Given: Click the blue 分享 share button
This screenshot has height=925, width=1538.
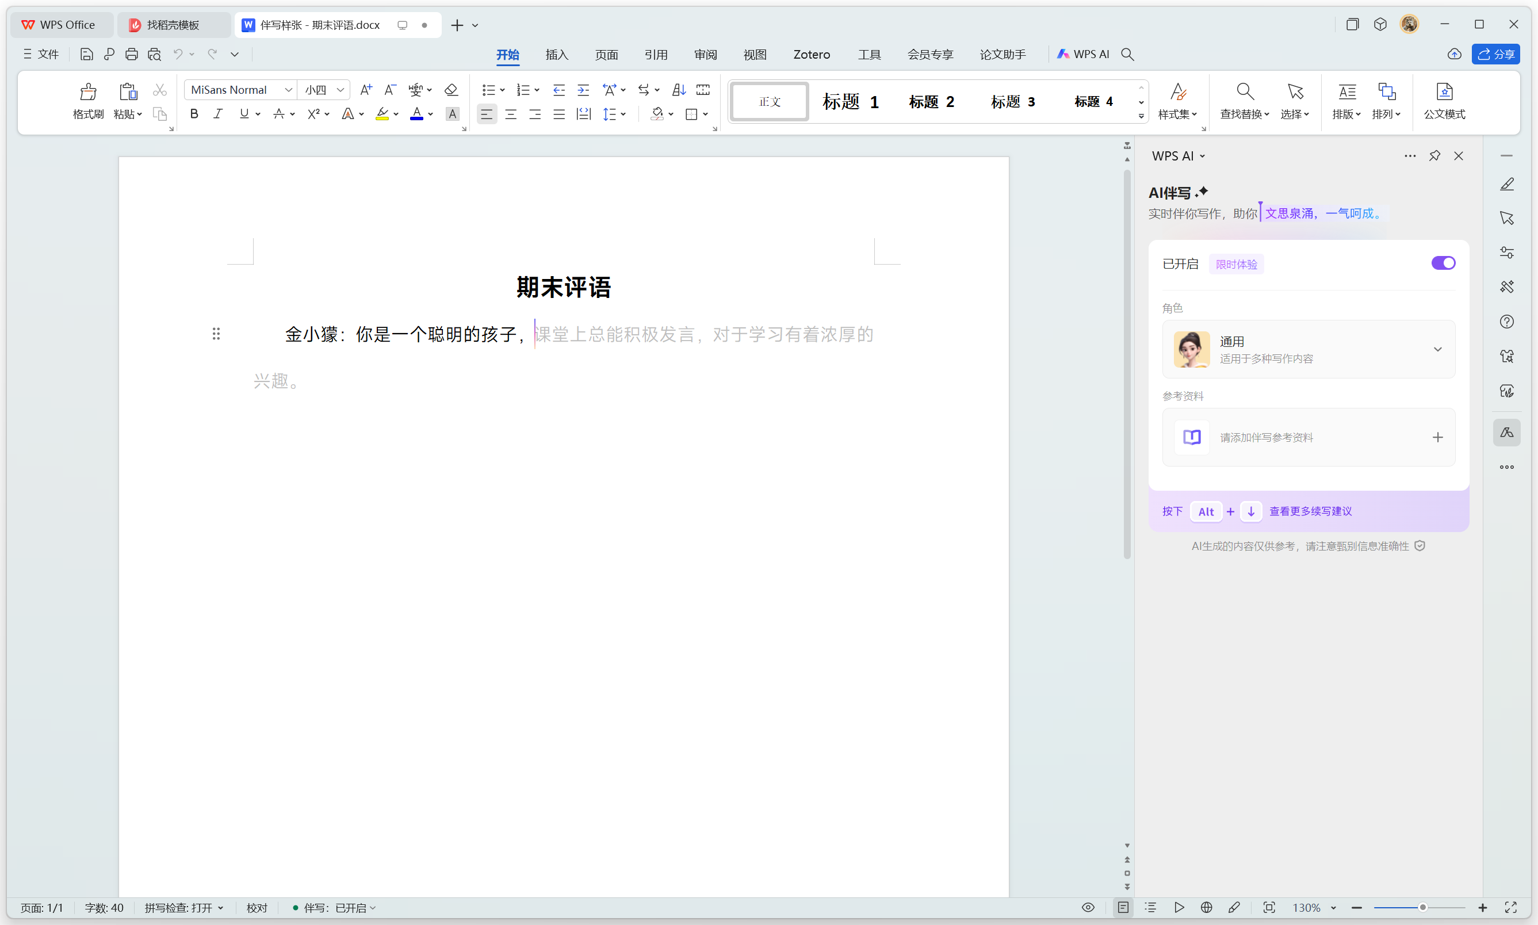Looking at the screenshot, I should (1495, 55).
